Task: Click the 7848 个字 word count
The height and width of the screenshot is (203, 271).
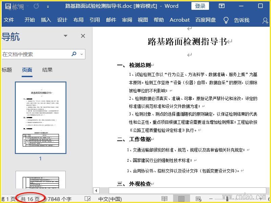Action: pyautogui.click(x=60, y=199)
